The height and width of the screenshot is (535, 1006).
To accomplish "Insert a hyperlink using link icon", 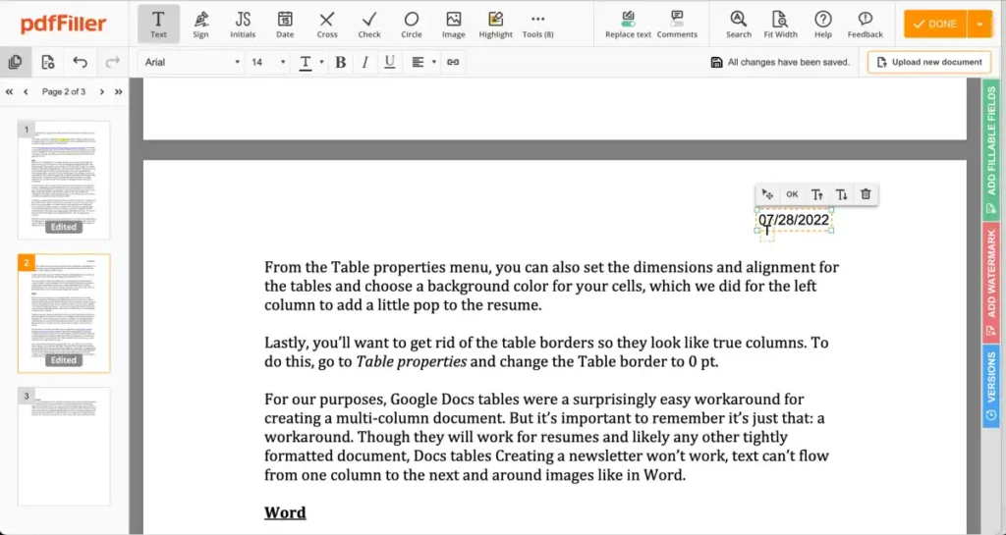I will (x=453, y=62).
